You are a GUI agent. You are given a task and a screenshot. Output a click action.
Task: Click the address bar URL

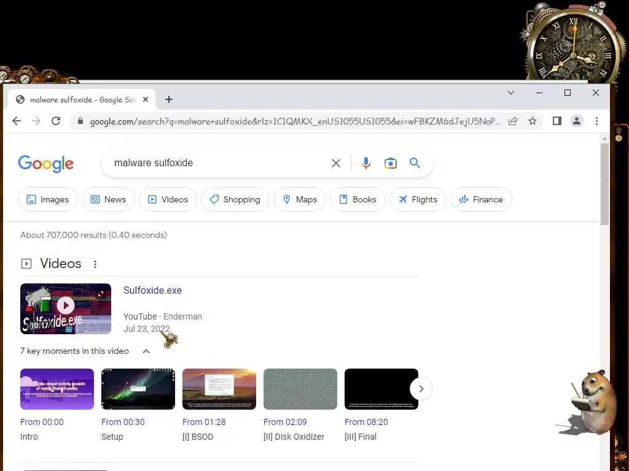[x=295, y=121]
